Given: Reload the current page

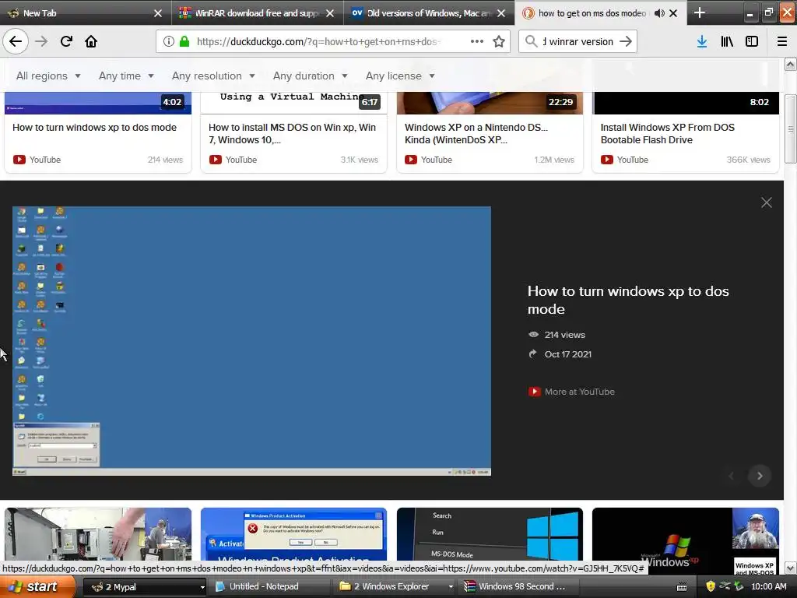Looking at the screenshot, I should 66,41.
